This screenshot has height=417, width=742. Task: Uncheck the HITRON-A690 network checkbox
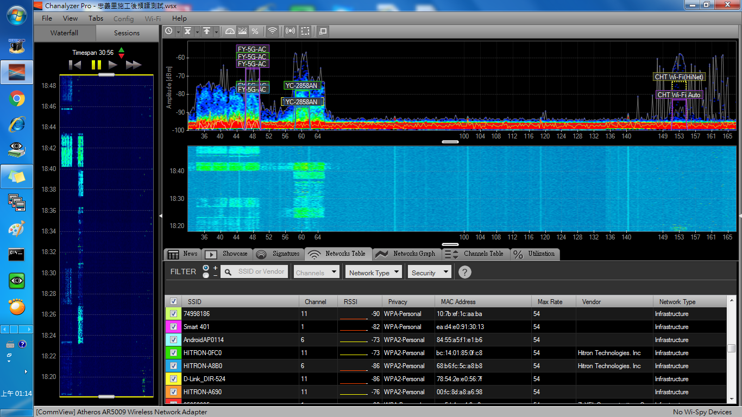tap(173, 392)
